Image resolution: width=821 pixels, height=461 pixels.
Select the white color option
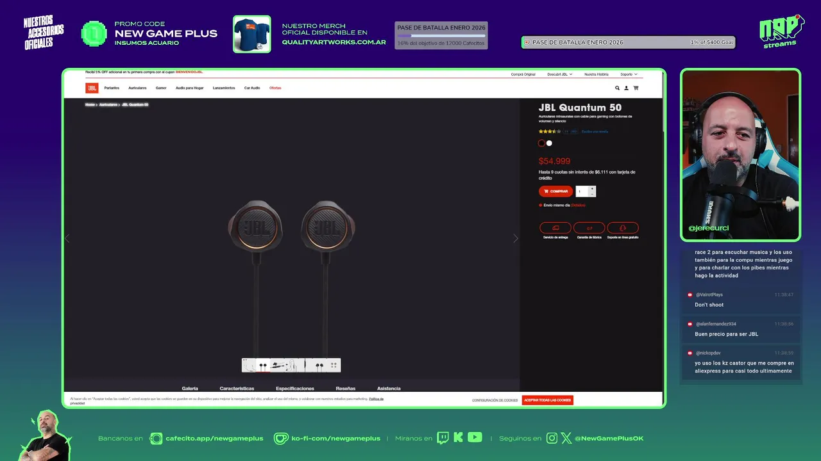[x=549, y=143]
